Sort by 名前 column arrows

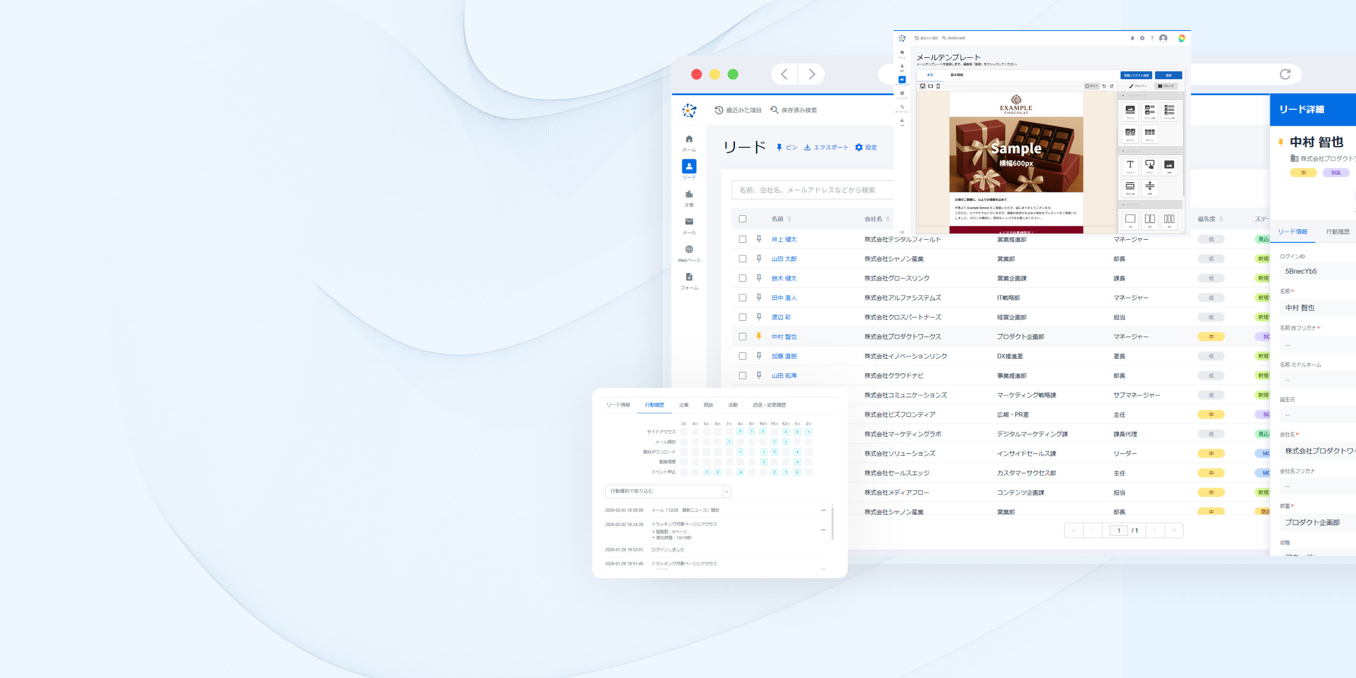[789, 219]
